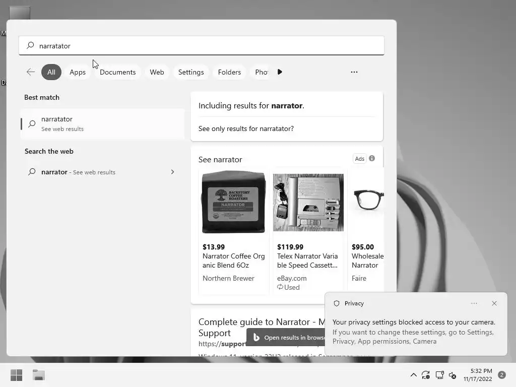Click the Used condition label

(x=288, y=287)
